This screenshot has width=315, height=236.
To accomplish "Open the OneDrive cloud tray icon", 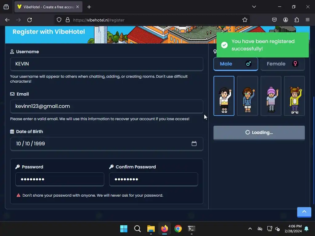I will pos(260,229).
